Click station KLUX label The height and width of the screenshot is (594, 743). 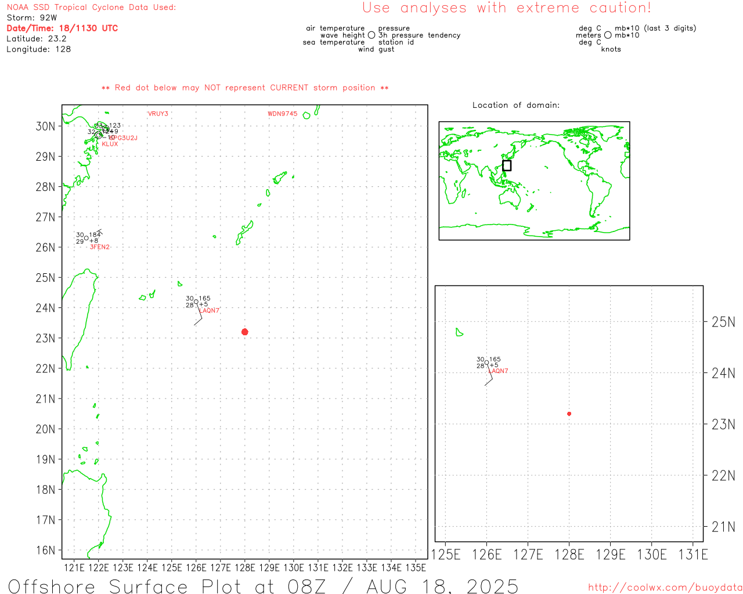click(110, 144)
